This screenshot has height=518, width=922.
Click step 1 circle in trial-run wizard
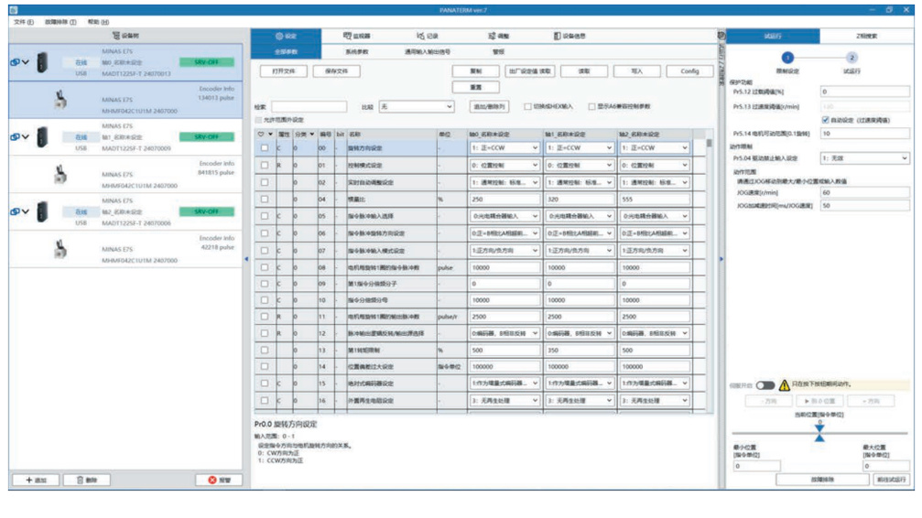click(787, 58)
